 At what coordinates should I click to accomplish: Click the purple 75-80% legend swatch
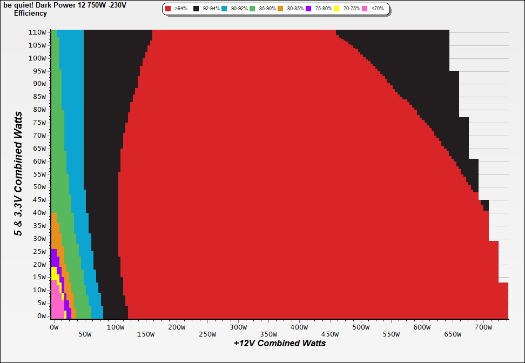[x=309, y=9]
